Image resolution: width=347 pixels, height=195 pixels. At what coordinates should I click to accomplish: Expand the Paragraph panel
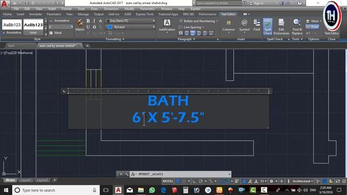click(x=187, y=39)
